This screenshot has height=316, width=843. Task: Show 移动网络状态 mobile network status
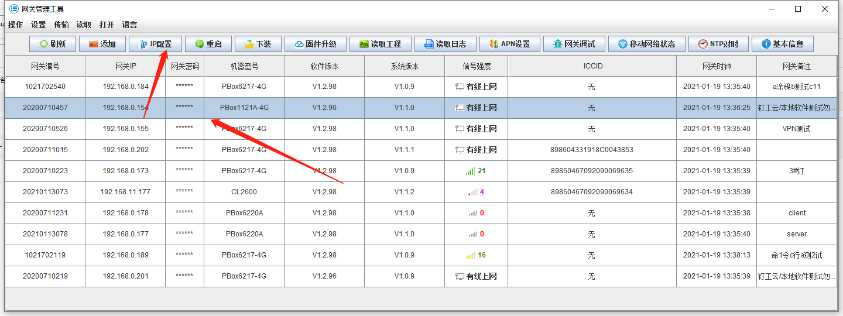tap(646, 44)
